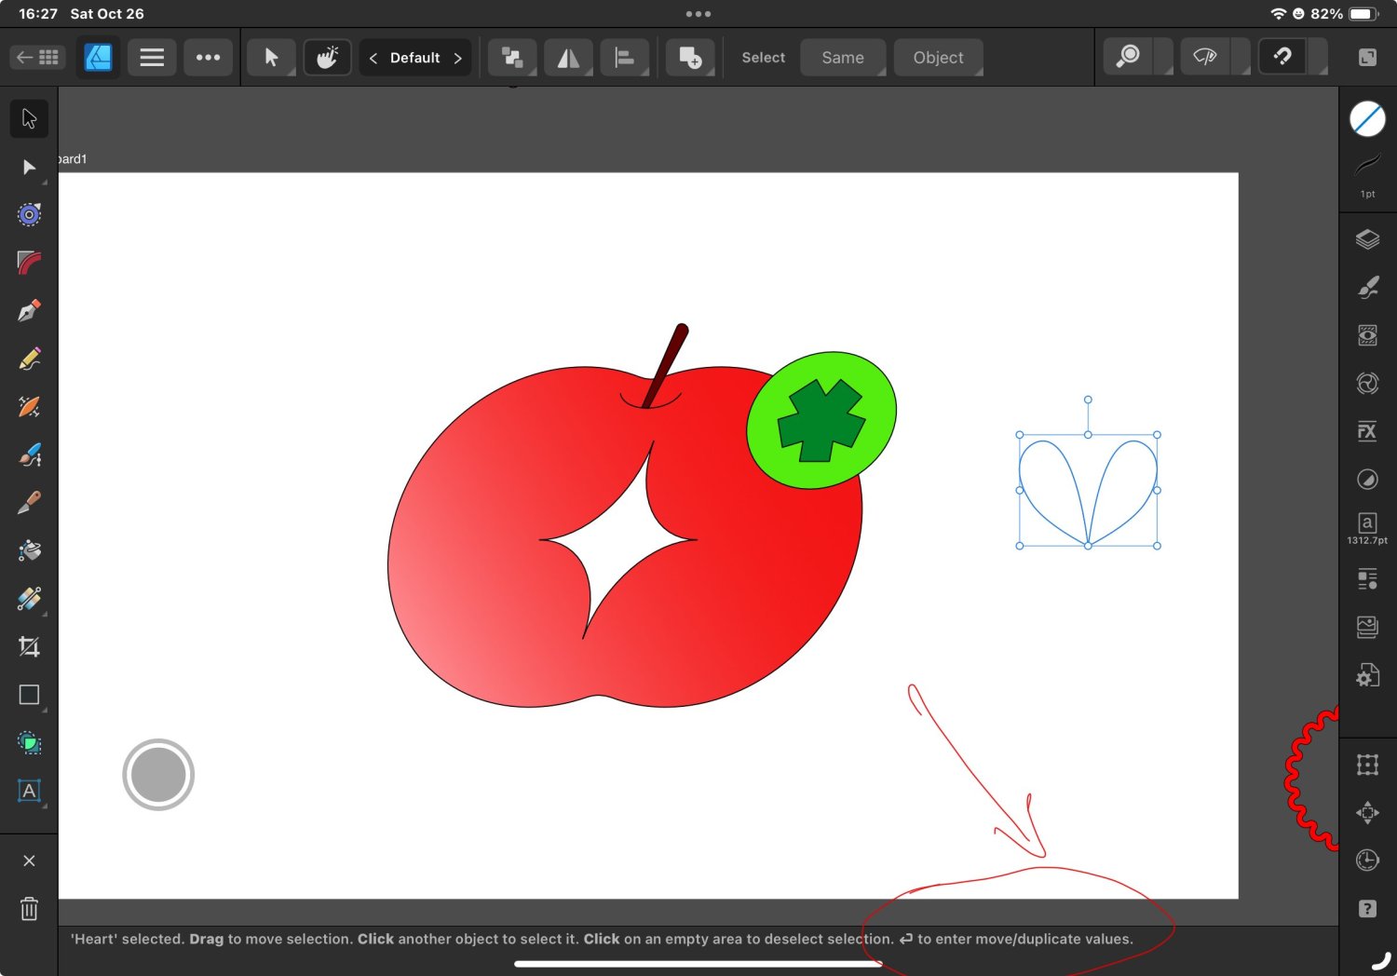
Task: Delete selection with the trash icon
Action: tap(29, 908)
